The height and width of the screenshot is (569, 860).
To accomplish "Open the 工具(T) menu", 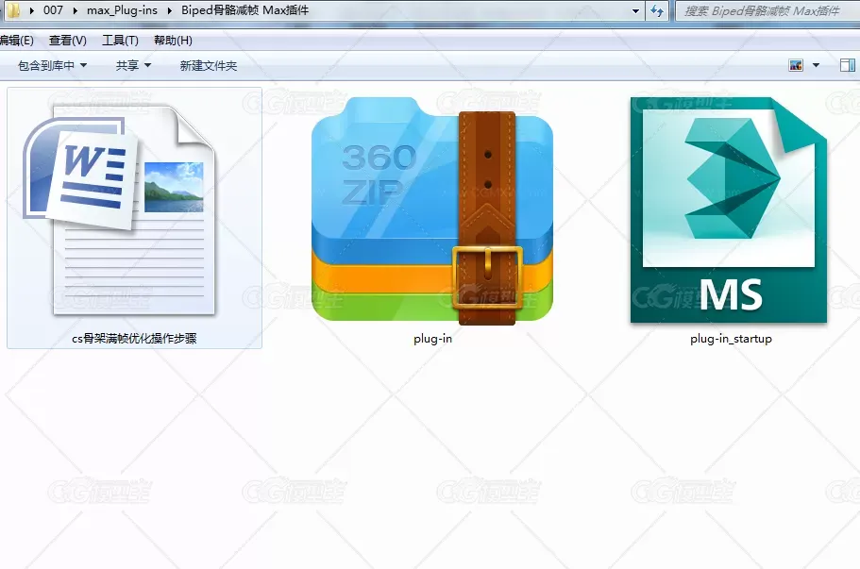I will [120, 40].
